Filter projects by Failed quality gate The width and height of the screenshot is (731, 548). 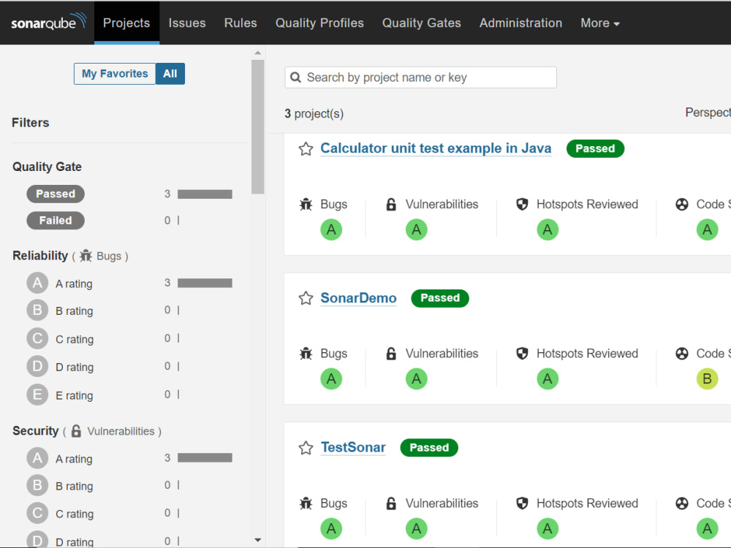point(55,220)
